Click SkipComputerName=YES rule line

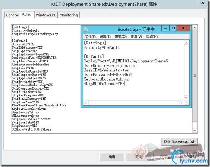click(29, 75)
